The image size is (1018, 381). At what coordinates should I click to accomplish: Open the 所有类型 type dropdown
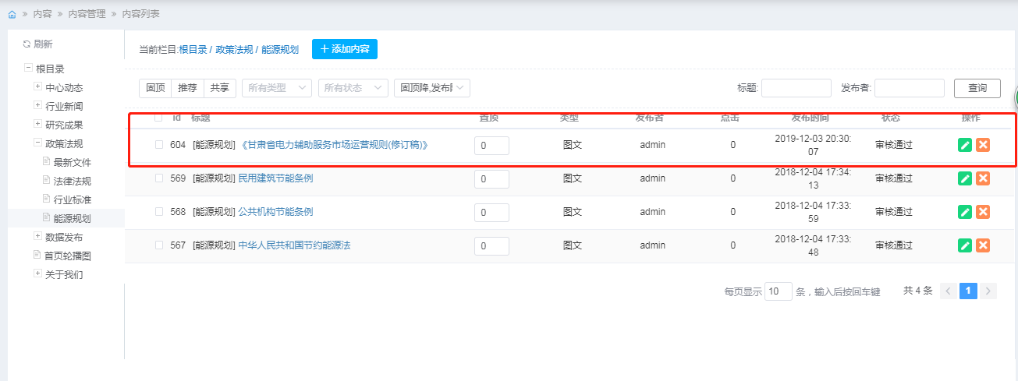click(x=277, y=88)
